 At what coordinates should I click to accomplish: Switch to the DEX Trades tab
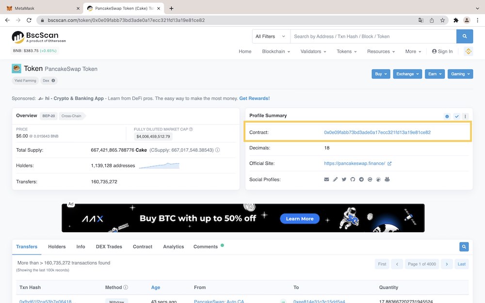pyautogui.click(x=109, y=247)
